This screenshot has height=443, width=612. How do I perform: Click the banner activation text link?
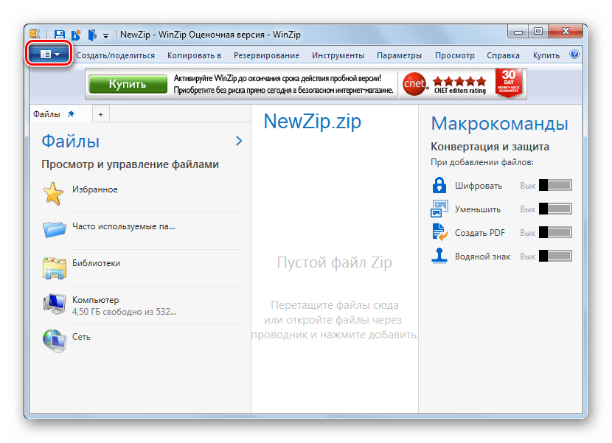pos(283,84)
